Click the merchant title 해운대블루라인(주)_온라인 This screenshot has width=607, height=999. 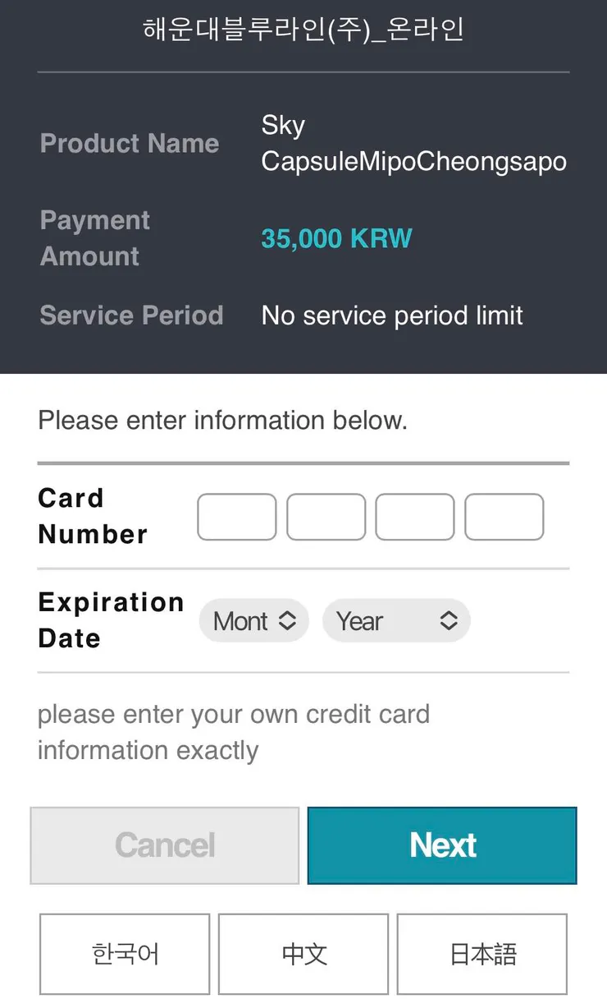coord(303,30)
